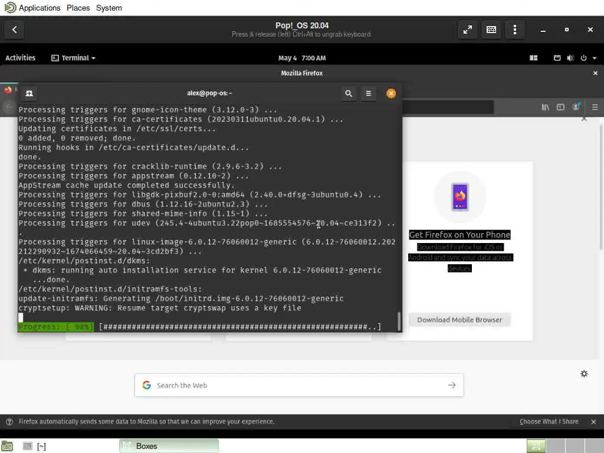This screenshot has width=604, height=453.
Task: Open the Terminal app menu dropdown
Action: [74, 58]
